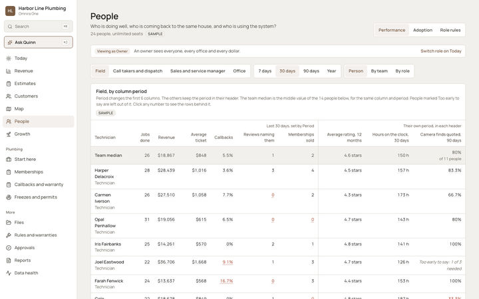Viewport: 479px width, 299px height.
Task: Click Farah Fenwick's 16.7% callbacks value
Action: [x=226, y=281]
